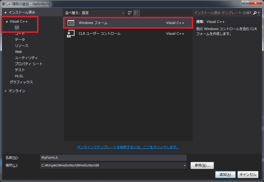This screenshot has height=182, width=264.
Task: Open the 並べ替え sort dropdown
Action: [103, 13]
